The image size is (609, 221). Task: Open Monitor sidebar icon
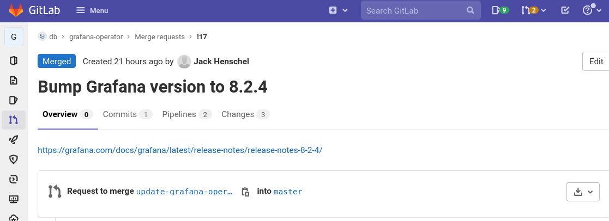pyautogui.click(x=14, y=199)
